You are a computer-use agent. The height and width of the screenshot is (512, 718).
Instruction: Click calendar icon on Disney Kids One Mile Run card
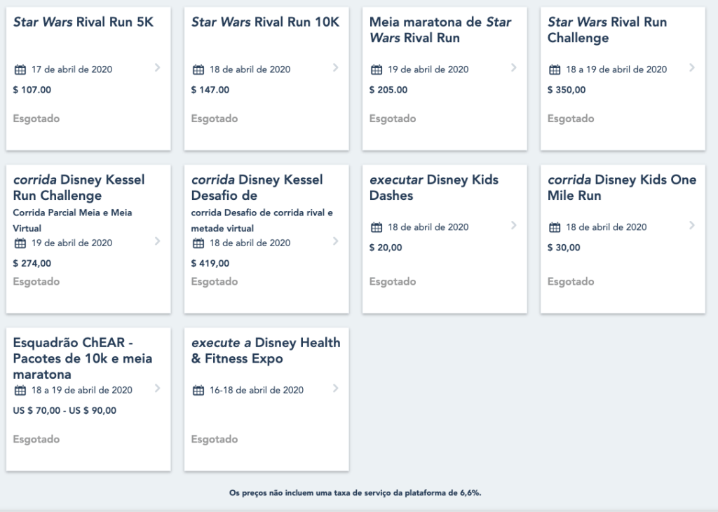pos(555,227)
